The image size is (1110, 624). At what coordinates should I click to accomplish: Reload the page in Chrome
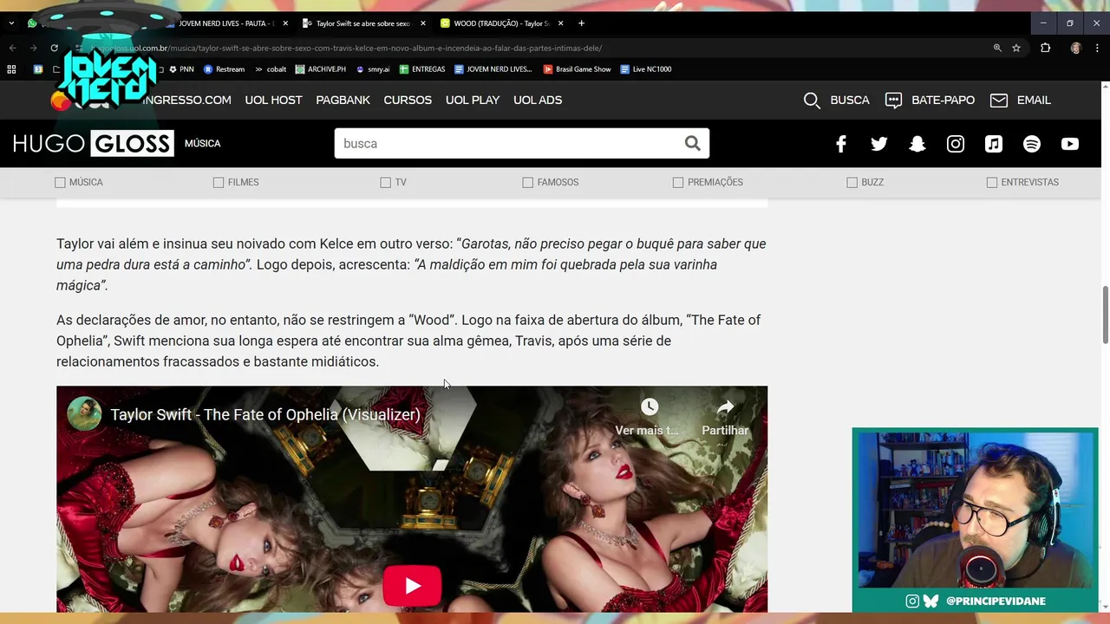coord(54,48)
